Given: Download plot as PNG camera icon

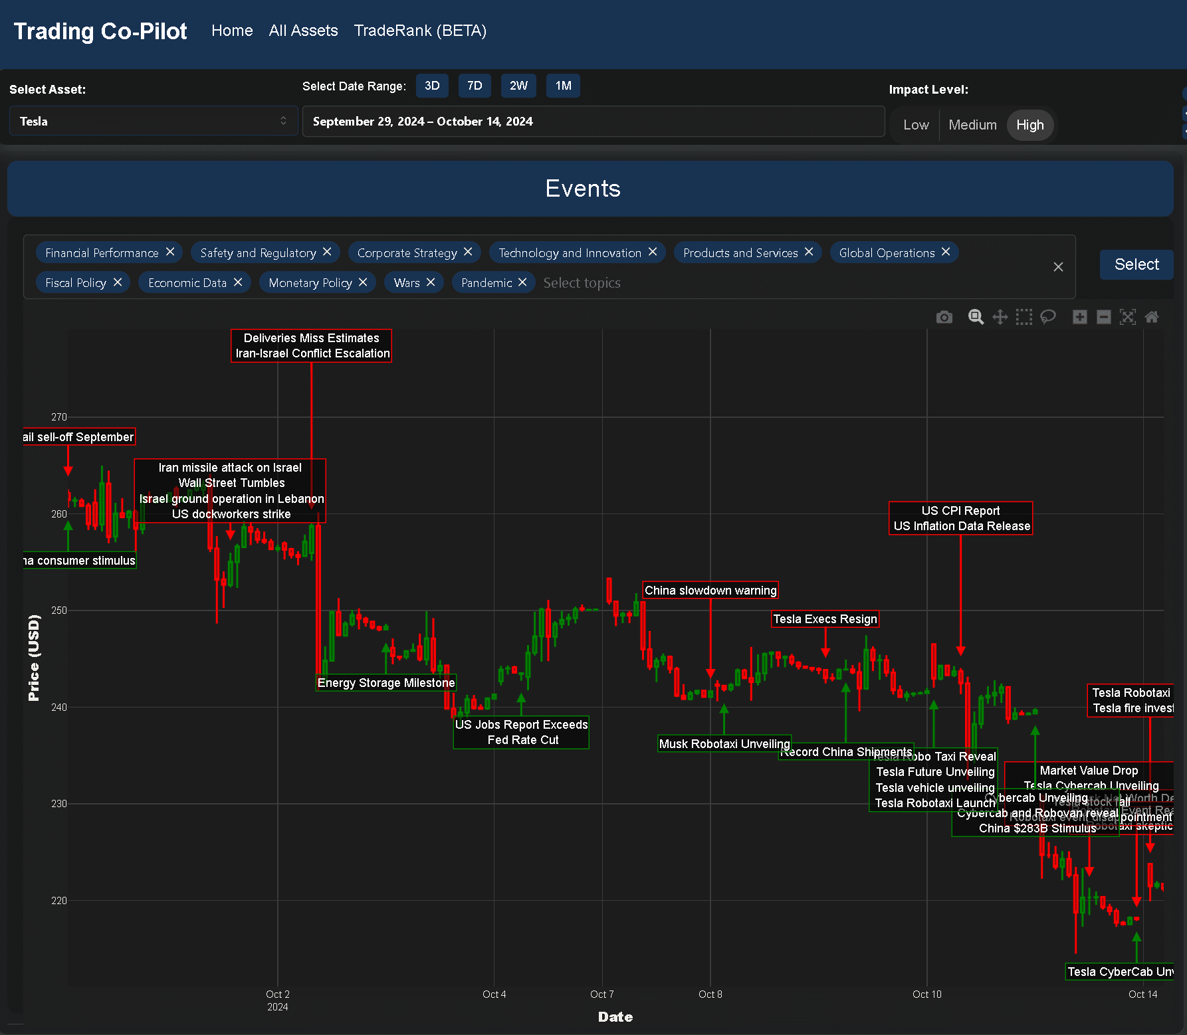Looking at the screenshot, I should tap(944, 317).
